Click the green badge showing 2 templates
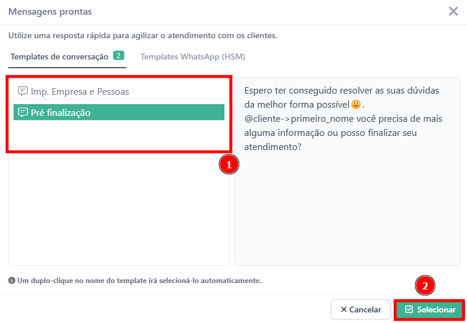The height and width of the screenshot is (323, 467). 118,56
